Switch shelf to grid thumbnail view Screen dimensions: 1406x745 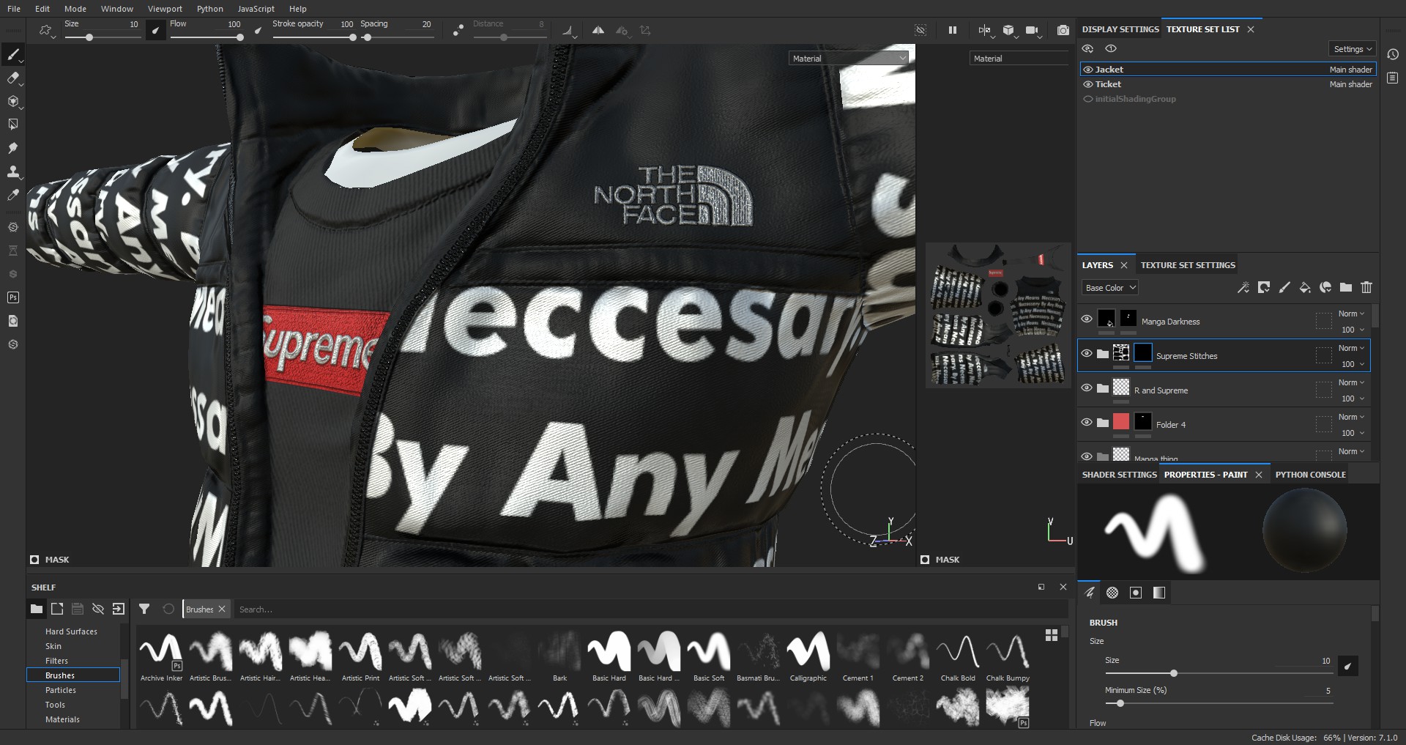click(x=1052, y=635)
